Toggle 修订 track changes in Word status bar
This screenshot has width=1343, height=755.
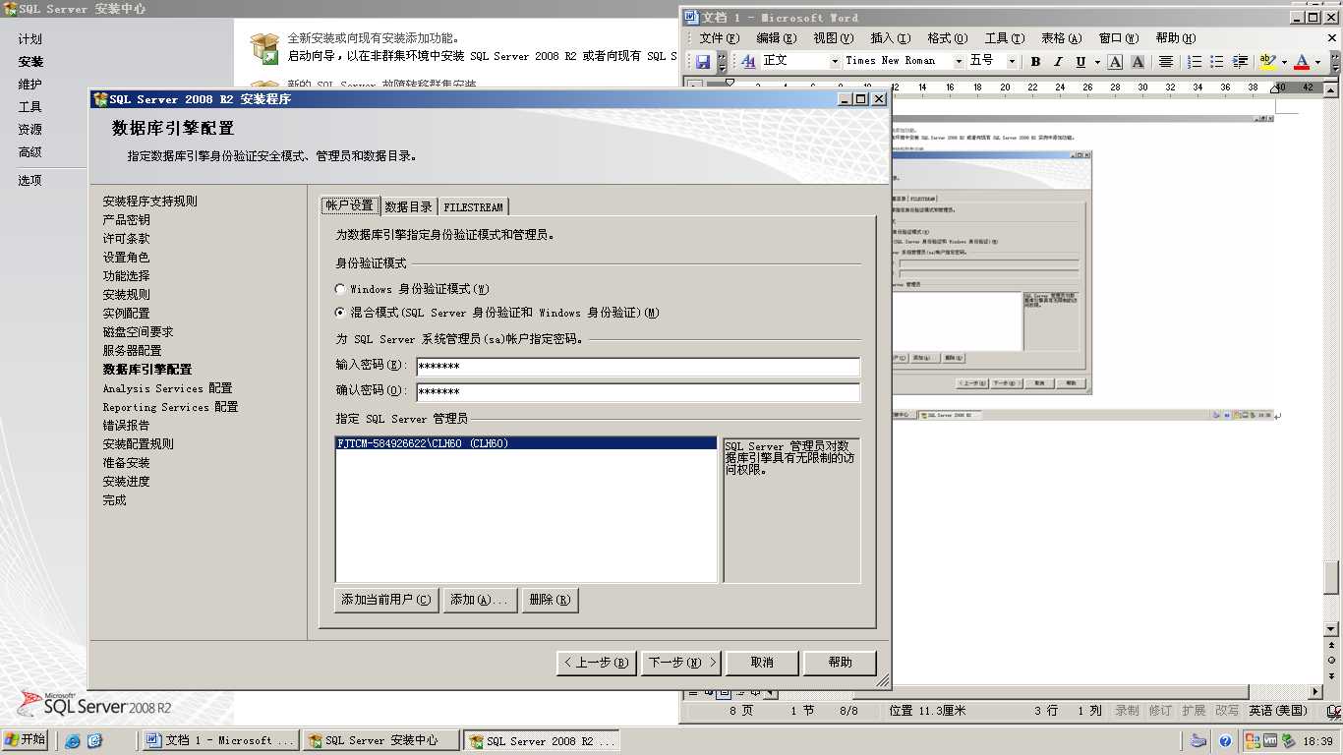click(1161, 711)
